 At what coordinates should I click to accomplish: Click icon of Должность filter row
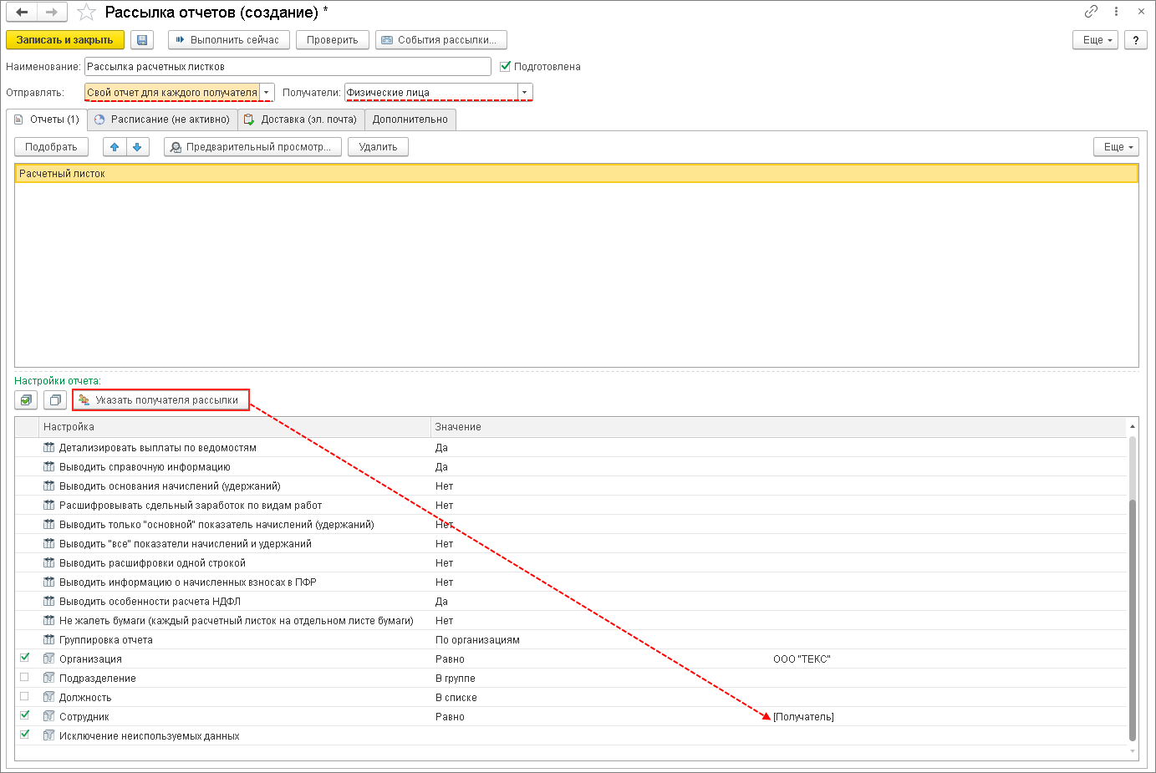48,698
